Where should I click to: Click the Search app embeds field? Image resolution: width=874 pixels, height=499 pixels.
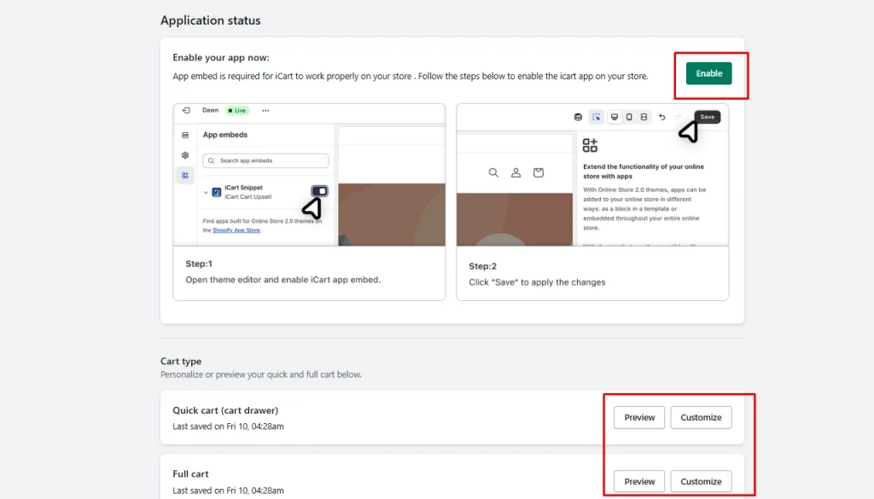tap(265, 160)
